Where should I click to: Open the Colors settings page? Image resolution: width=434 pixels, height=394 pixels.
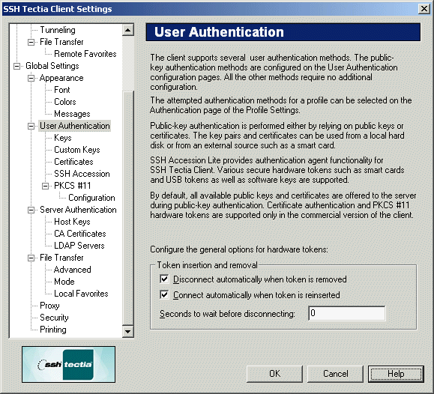(65, 102)
